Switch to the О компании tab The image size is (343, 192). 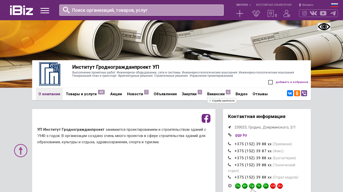click(49, 94)
